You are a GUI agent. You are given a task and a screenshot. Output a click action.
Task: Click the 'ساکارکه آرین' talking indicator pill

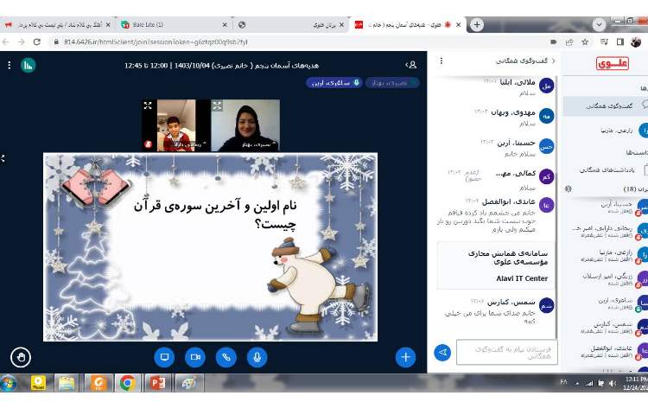[x=334, y=83]
